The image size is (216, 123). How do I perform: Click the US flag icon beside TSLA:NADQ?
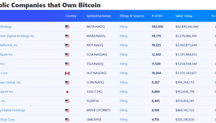[x=67, y=64]
